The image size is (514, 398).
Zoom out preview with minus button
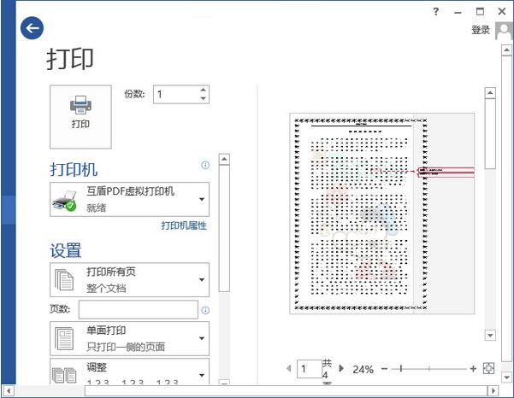pyautogui.click(x=384, y=369)
